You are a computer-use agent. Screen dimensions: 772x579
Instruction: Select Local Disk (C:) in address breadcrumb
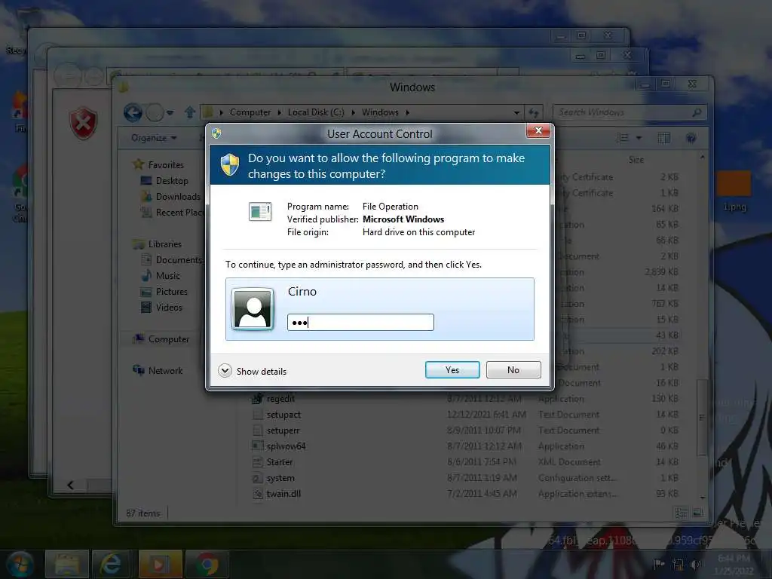[x=316, y=112]
